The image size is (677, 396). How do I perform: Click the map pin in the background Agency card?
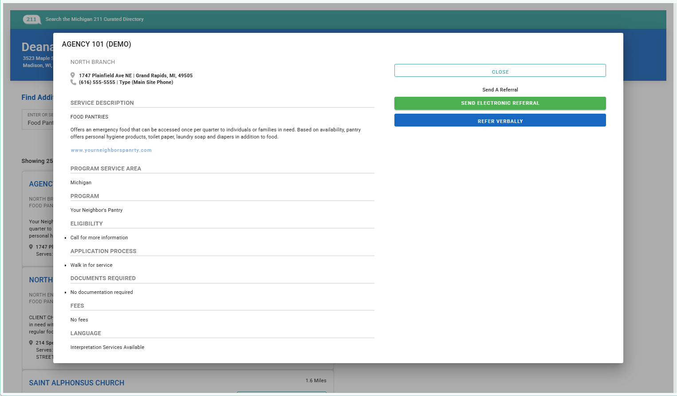tap(31, 247)
